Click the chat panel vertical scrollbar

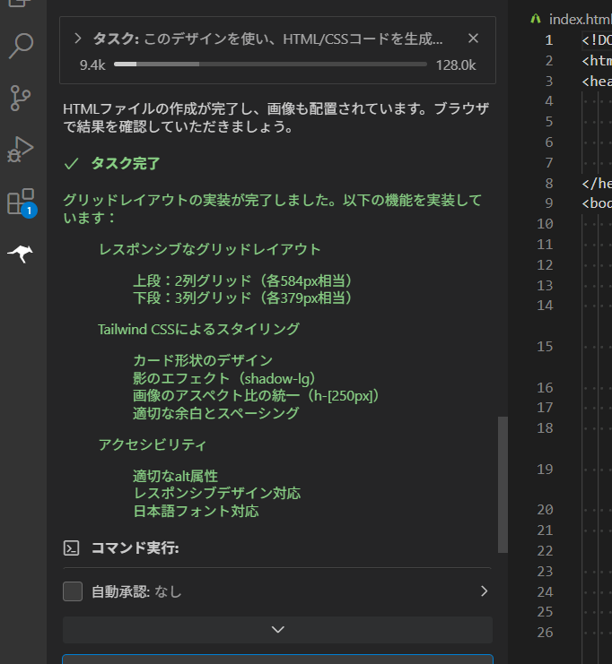503,484
